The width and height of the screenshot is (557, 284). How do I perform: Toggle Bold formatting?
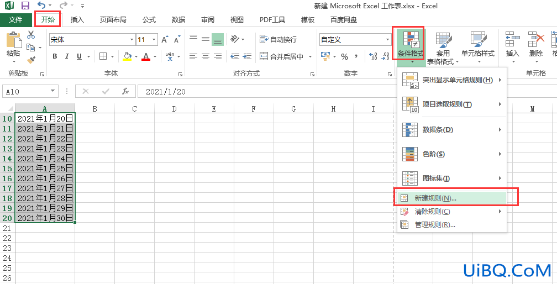click(55, 56)
